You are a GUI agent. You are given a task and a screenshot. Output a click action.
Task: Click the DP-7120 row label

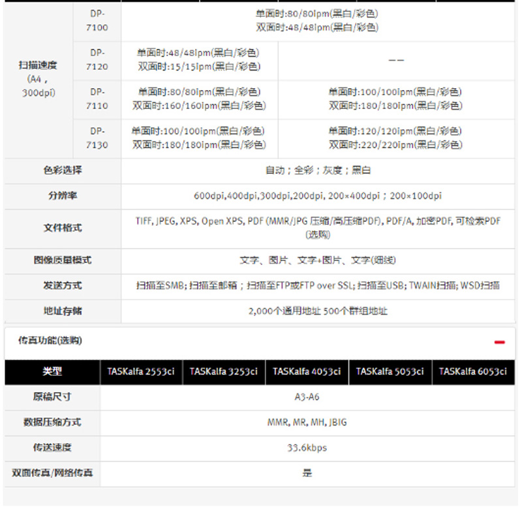click(97, 59)
